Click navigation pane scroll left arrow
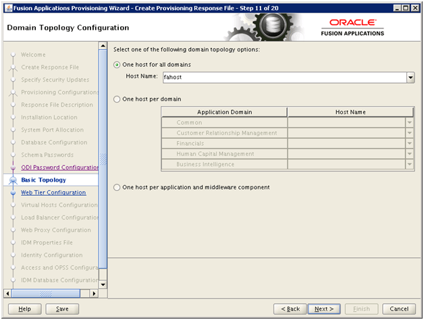Image resolution: width=424 pixels, height=320 pixels. coord(7,294)
